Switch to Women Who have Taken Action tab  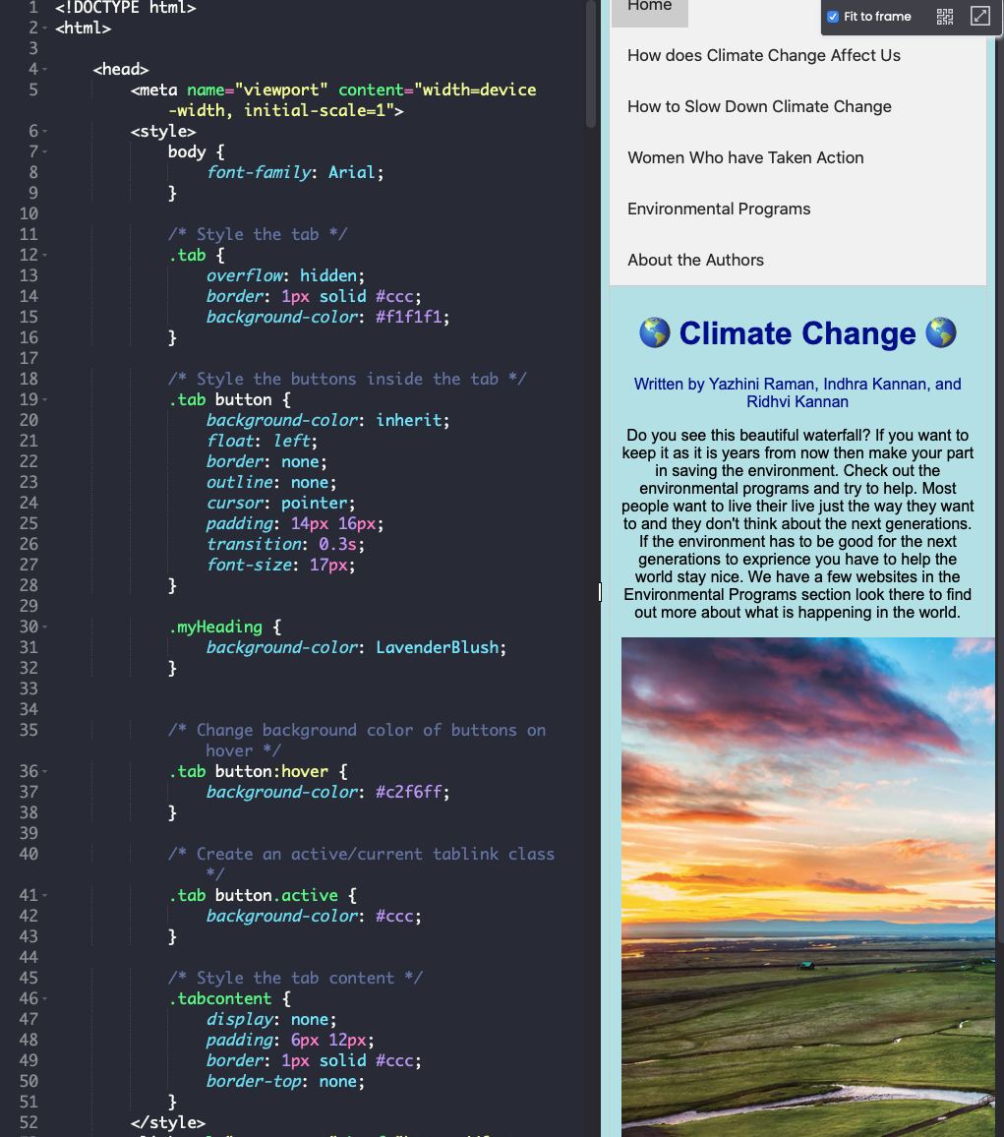point(745,158)
